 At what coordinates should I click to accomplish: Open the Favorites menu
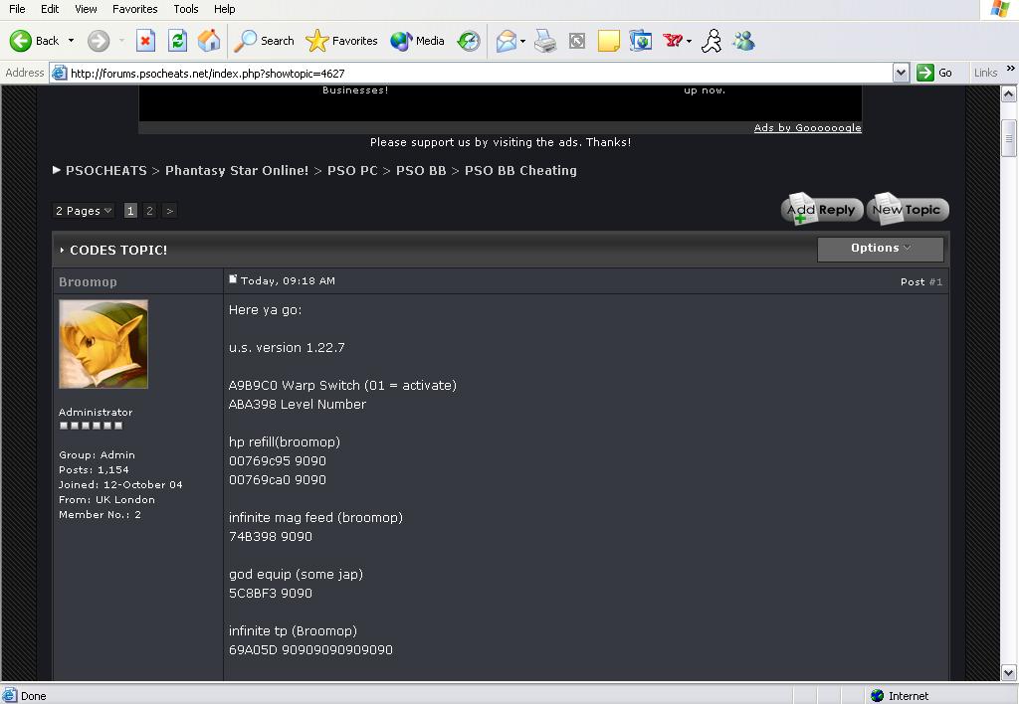tap(134, 9)
